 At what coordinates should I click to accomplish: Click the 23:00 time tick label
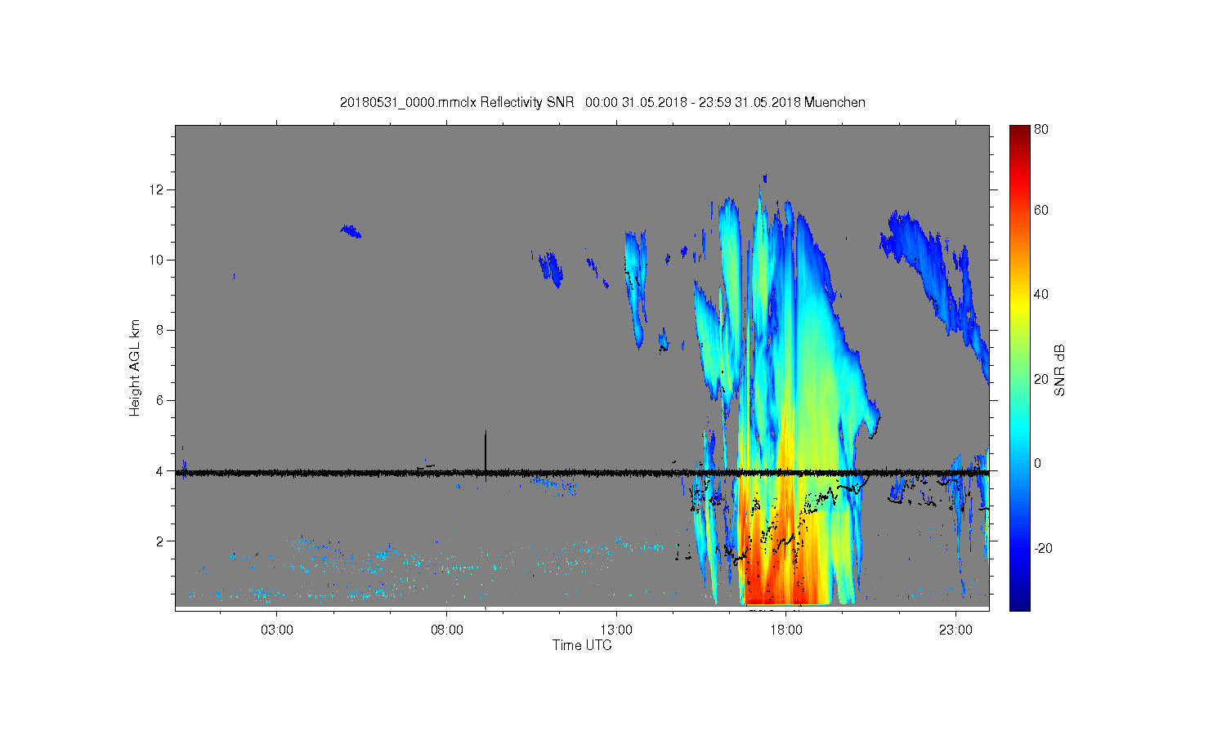(x=956, y=630)
